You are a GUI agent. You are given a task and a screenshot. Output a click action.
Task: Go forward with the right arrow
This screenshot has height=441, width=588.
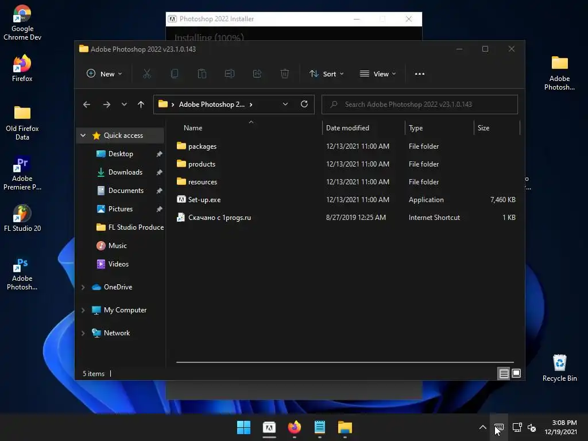coord(106,105)
